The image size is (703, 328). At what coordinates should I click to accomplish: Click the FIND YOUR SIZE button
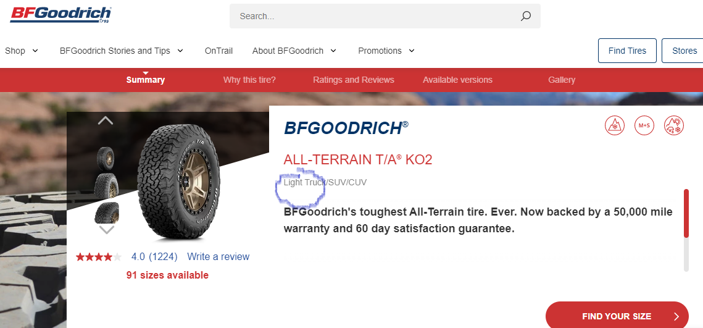(617, 316)
